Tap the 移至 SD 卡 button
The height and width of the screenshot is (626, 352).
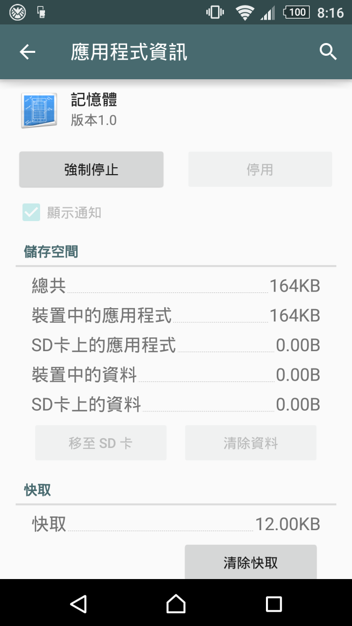click(x=101, y=443)
